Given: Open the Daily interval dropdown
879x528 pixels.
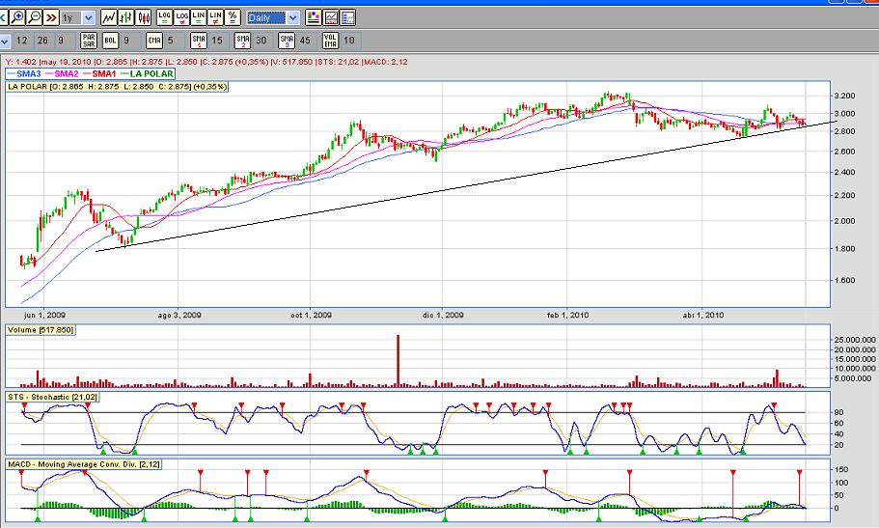Looking at the screenshot, I should pyautogui.click(x=293, y=17).
